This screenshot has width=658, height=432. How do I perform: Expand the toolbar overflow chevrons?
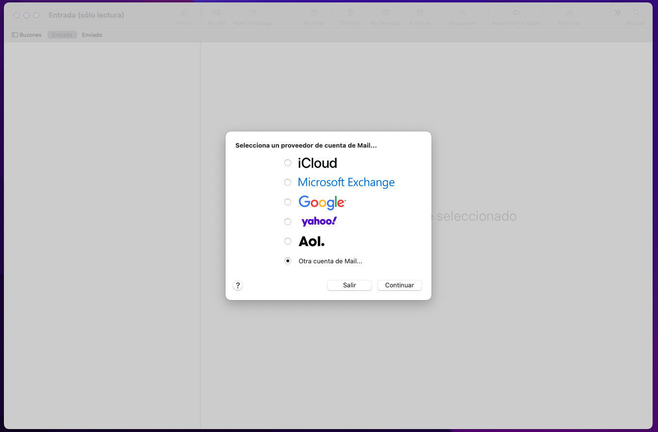click(x=618, y=13)
